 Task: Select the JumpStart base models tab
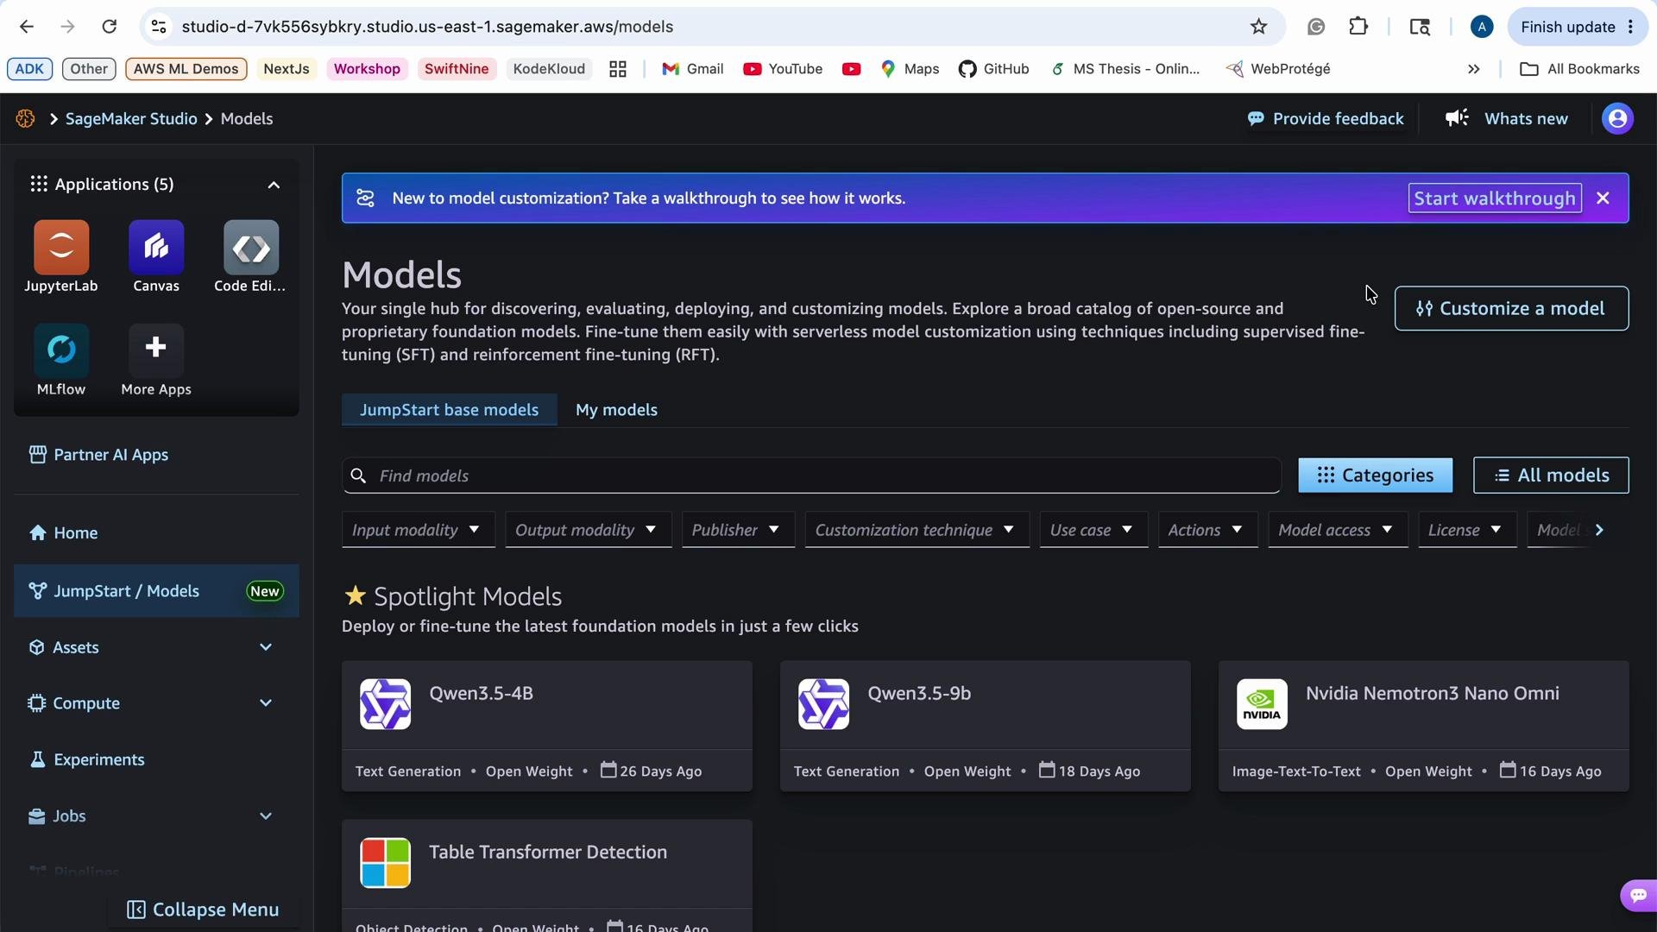(x=450, y=410)
